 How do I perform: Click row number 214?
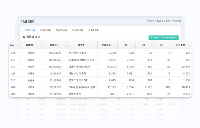tap(13, 53)
